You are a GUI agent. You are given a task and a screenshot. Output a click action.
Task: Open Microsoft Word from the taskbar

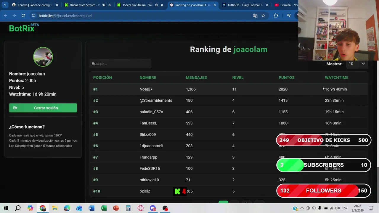click(91, 208)
